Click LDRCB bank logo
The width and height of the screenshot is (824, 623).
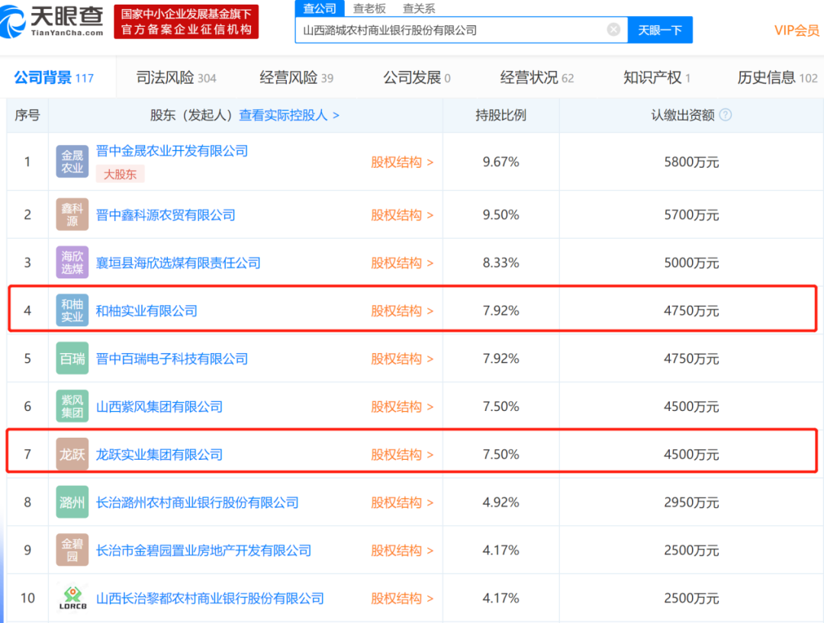point(72,598)
